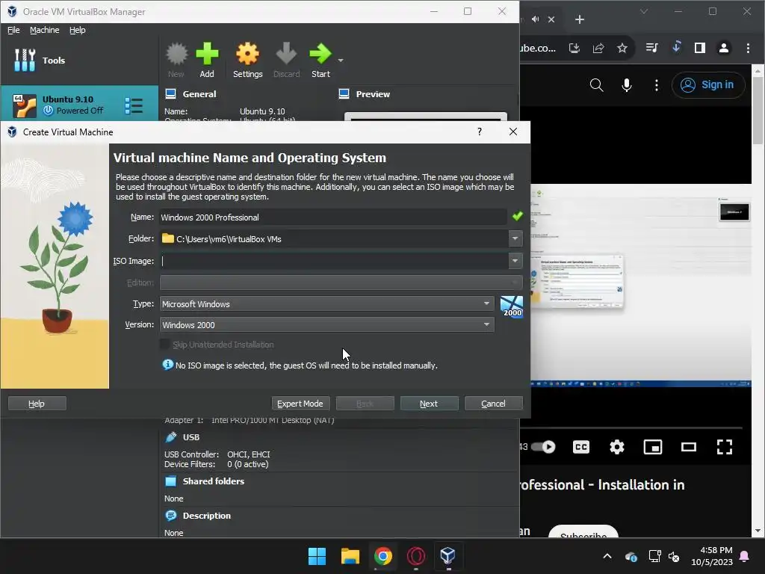
Task: Click the New toolbar icon
Action: (x=176, y=60)
